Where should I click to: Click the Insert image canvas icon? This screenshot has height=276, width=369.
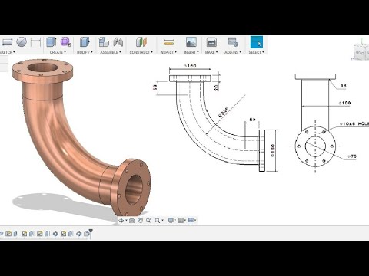tap(191, 42)
